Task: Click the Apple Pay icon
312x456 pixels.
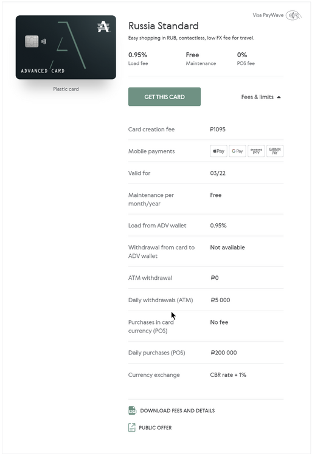Action: tap(219, 151)
